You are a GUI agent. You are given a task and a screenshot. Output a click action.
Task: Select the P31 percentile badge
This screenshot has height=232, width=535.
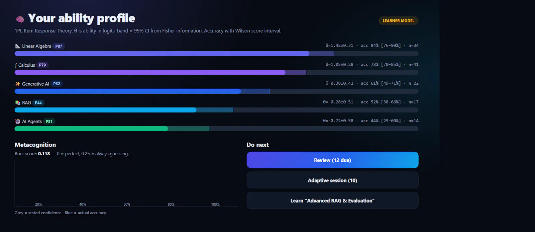[x=49, y=122]
